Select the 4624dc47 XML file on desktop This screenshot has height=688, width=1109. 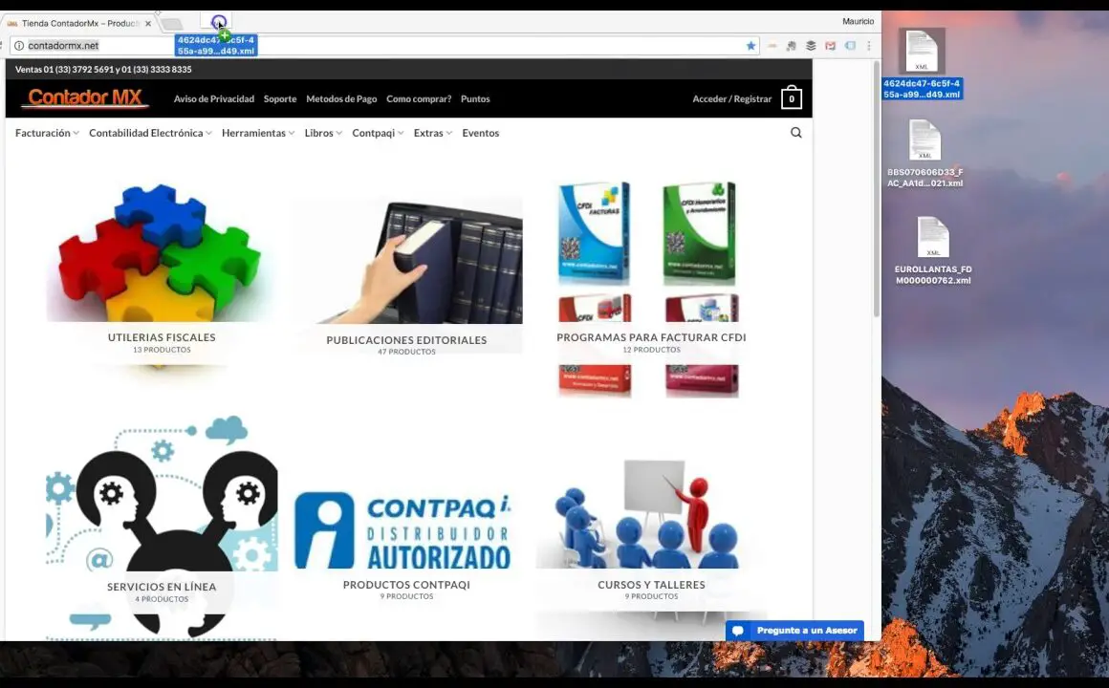922,64
